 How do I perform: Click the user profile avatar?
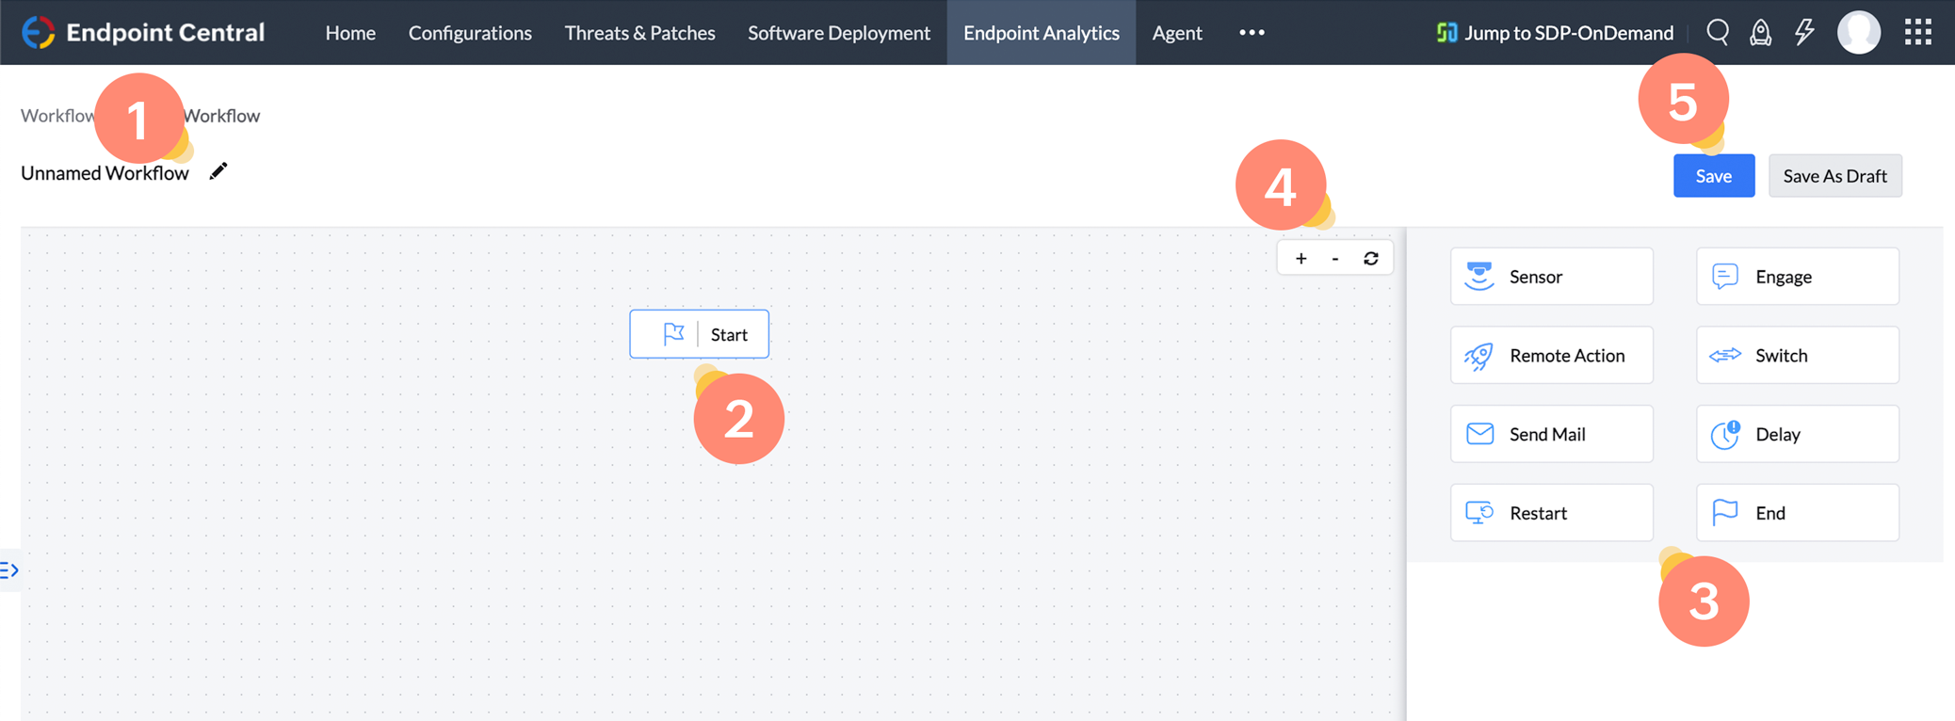[x=1858, y=33]
